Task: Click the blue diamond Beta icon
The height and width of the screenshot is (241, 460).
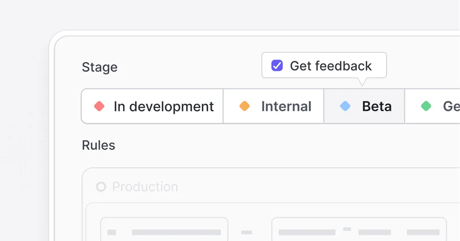Action: tap(345, 106)
